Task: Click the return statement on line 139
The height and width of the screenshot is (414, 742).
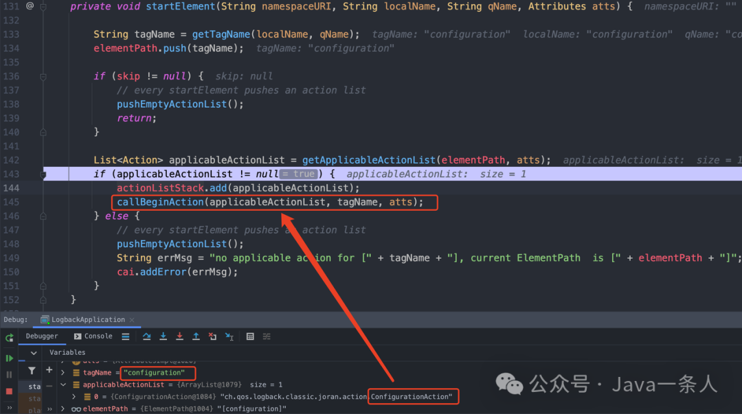Action: (135, 118)
